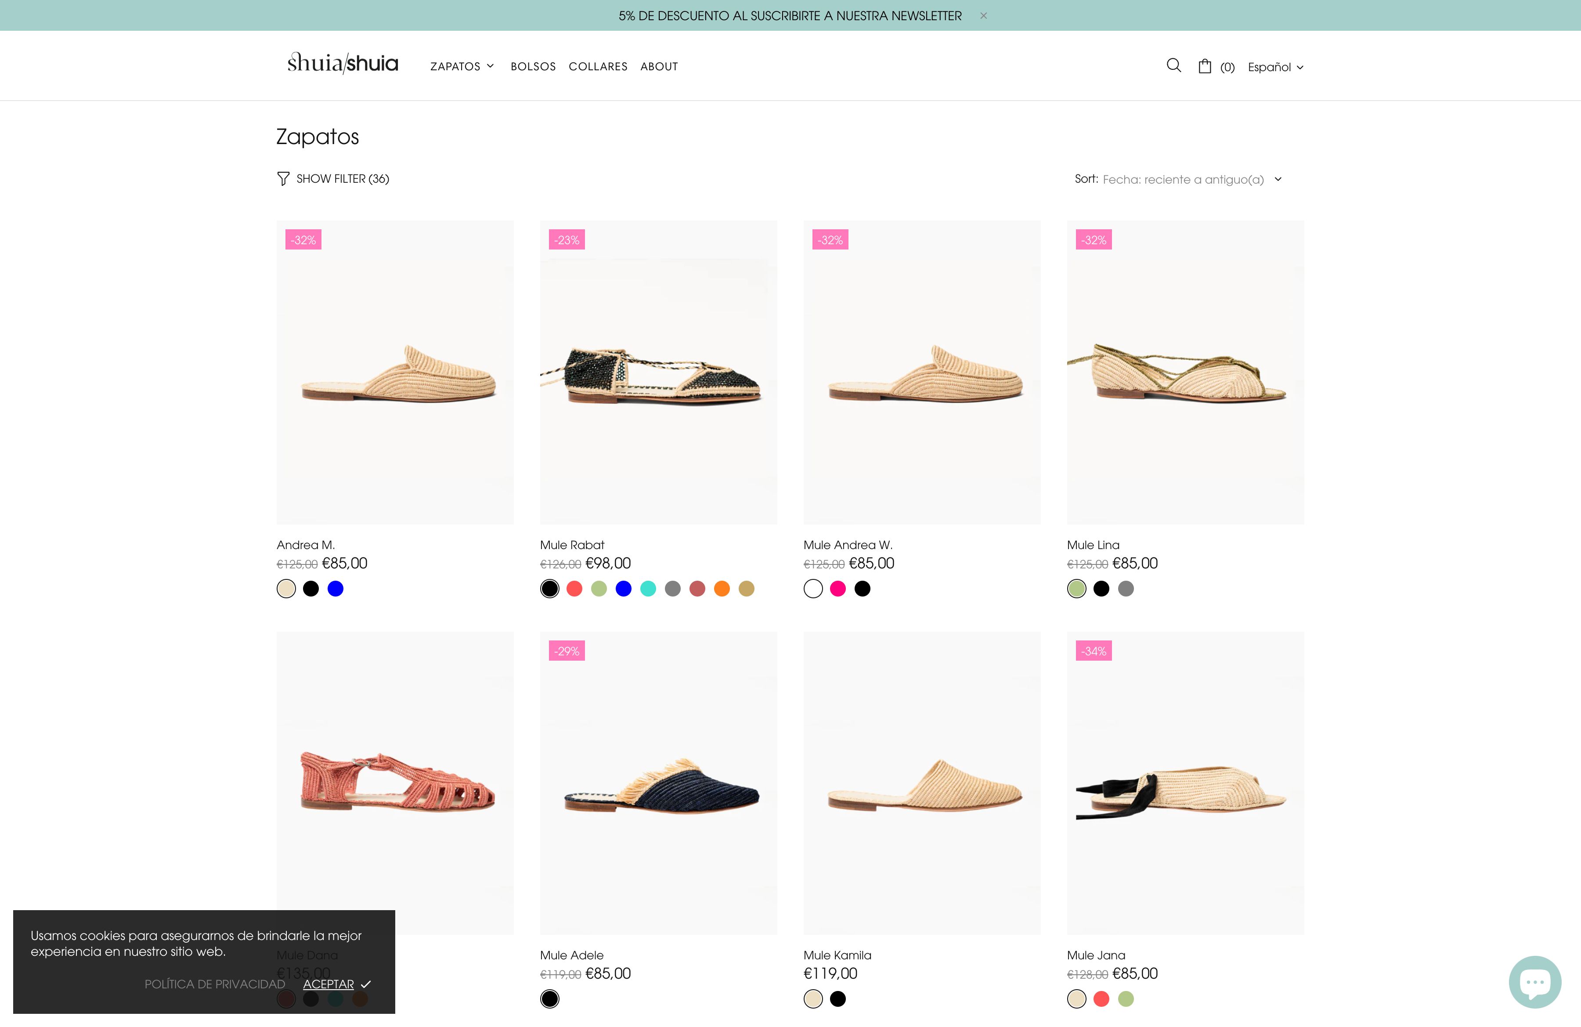
Task: Select the pink color option for Mule Andrea W.
Action: point(837,589)
